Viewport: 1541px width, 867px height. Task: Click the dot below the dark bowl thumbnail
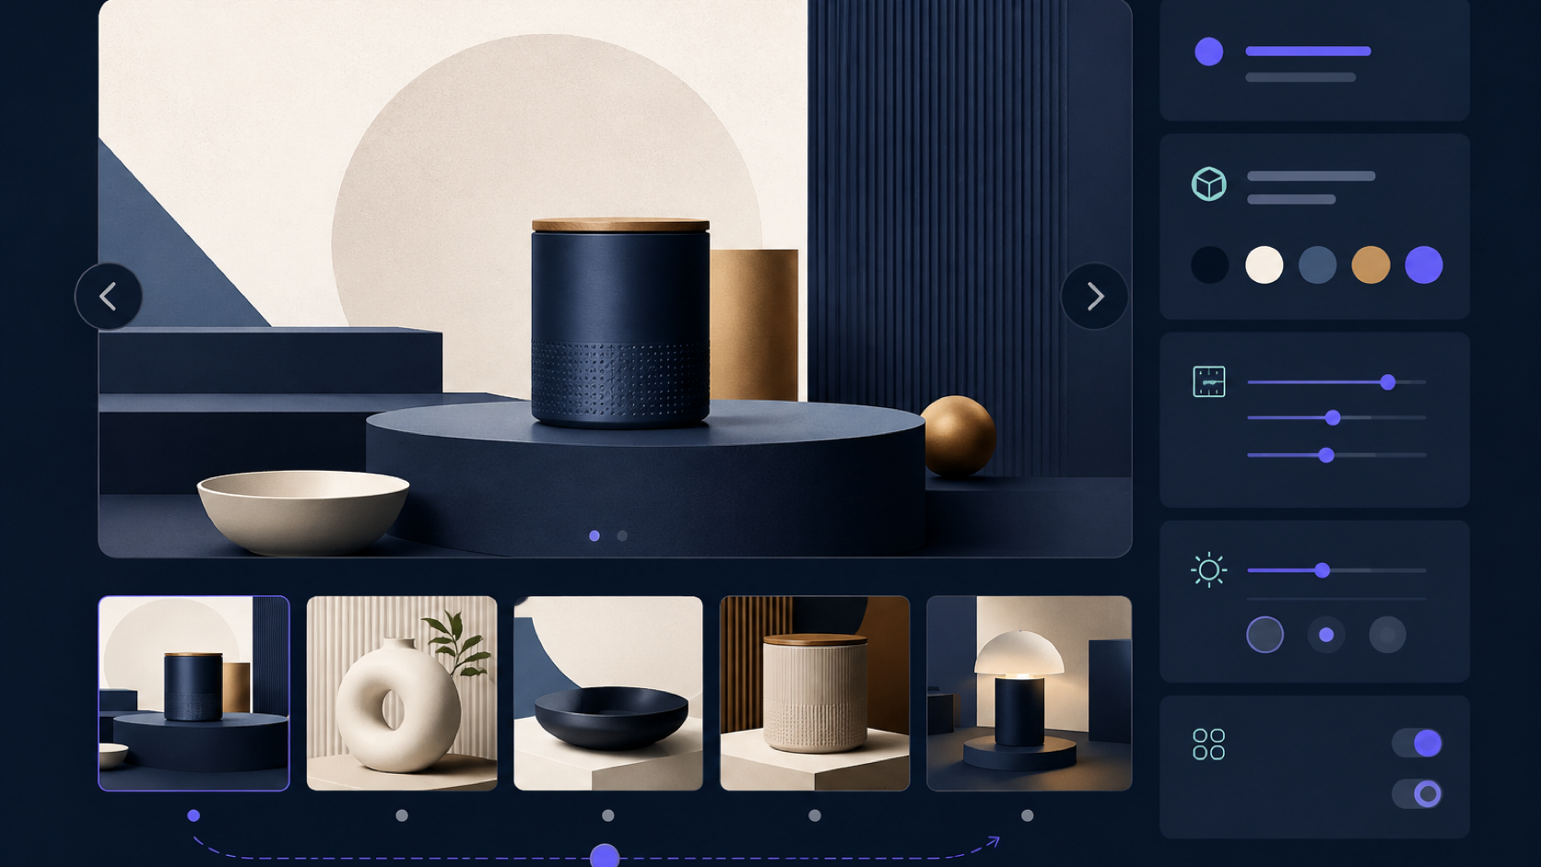pos(608,815)
